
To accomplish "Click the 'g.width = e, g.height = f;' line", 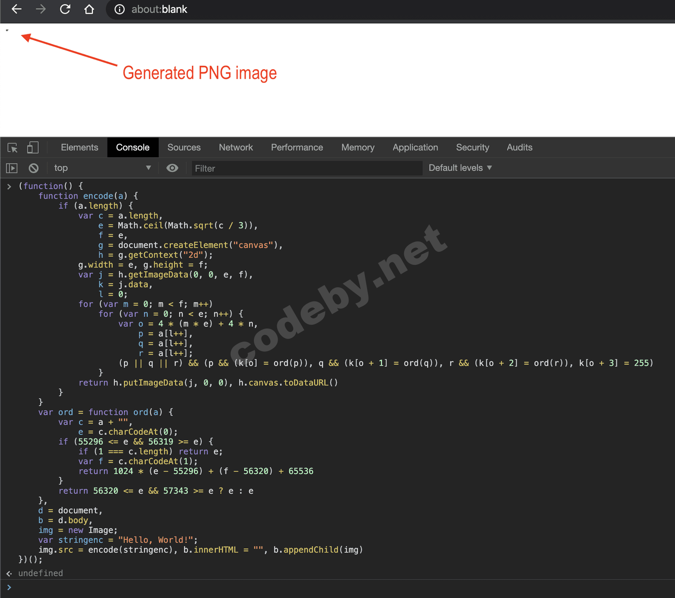I will coord(143,265).
